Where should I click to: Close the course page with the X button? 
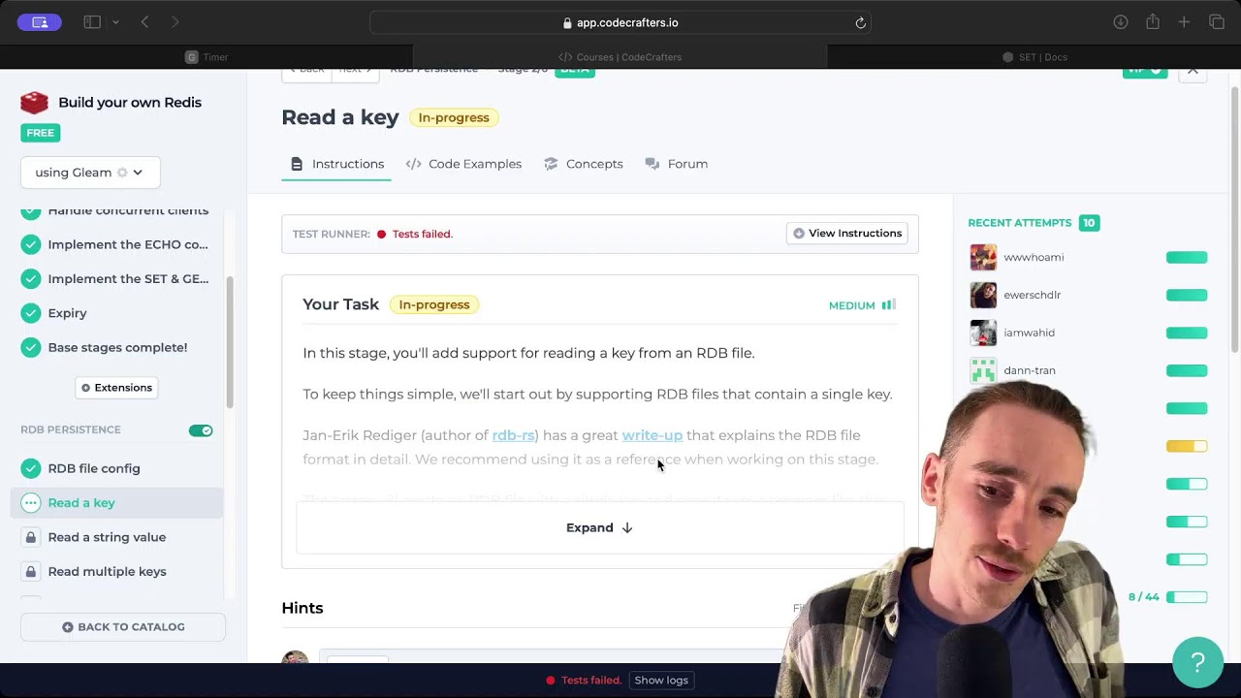[x=1193, y=70]
